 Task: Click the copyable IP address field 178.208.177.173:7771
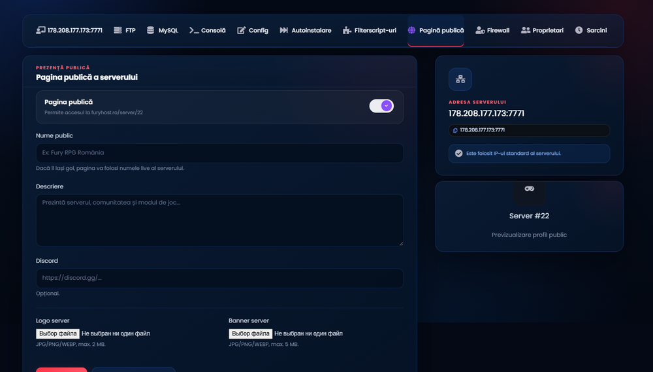coord(530,130)
